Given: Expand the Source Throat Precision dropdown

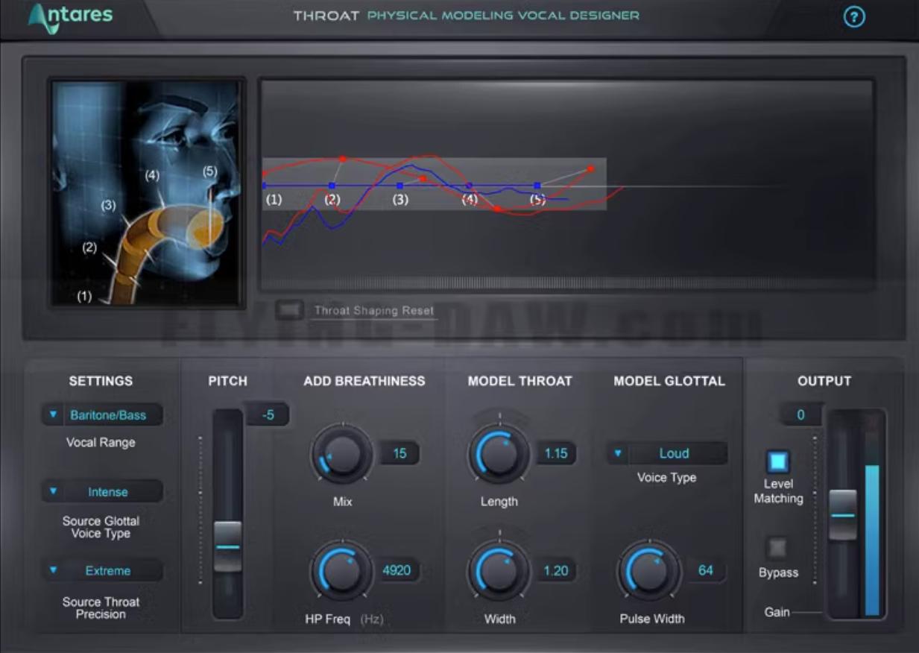Looking at the screenshot, I should tap(102, 570).
